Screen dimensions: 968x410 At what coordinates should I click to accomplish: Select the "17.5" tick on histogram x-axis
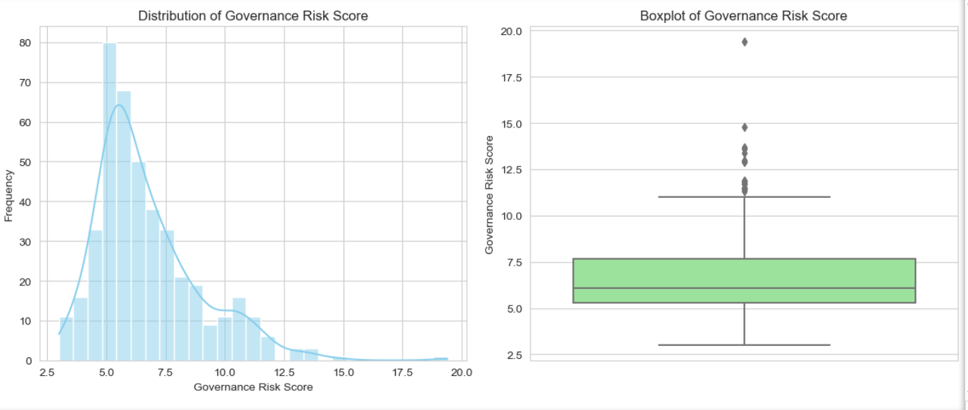pyautogui.click(x=402, y=372)
